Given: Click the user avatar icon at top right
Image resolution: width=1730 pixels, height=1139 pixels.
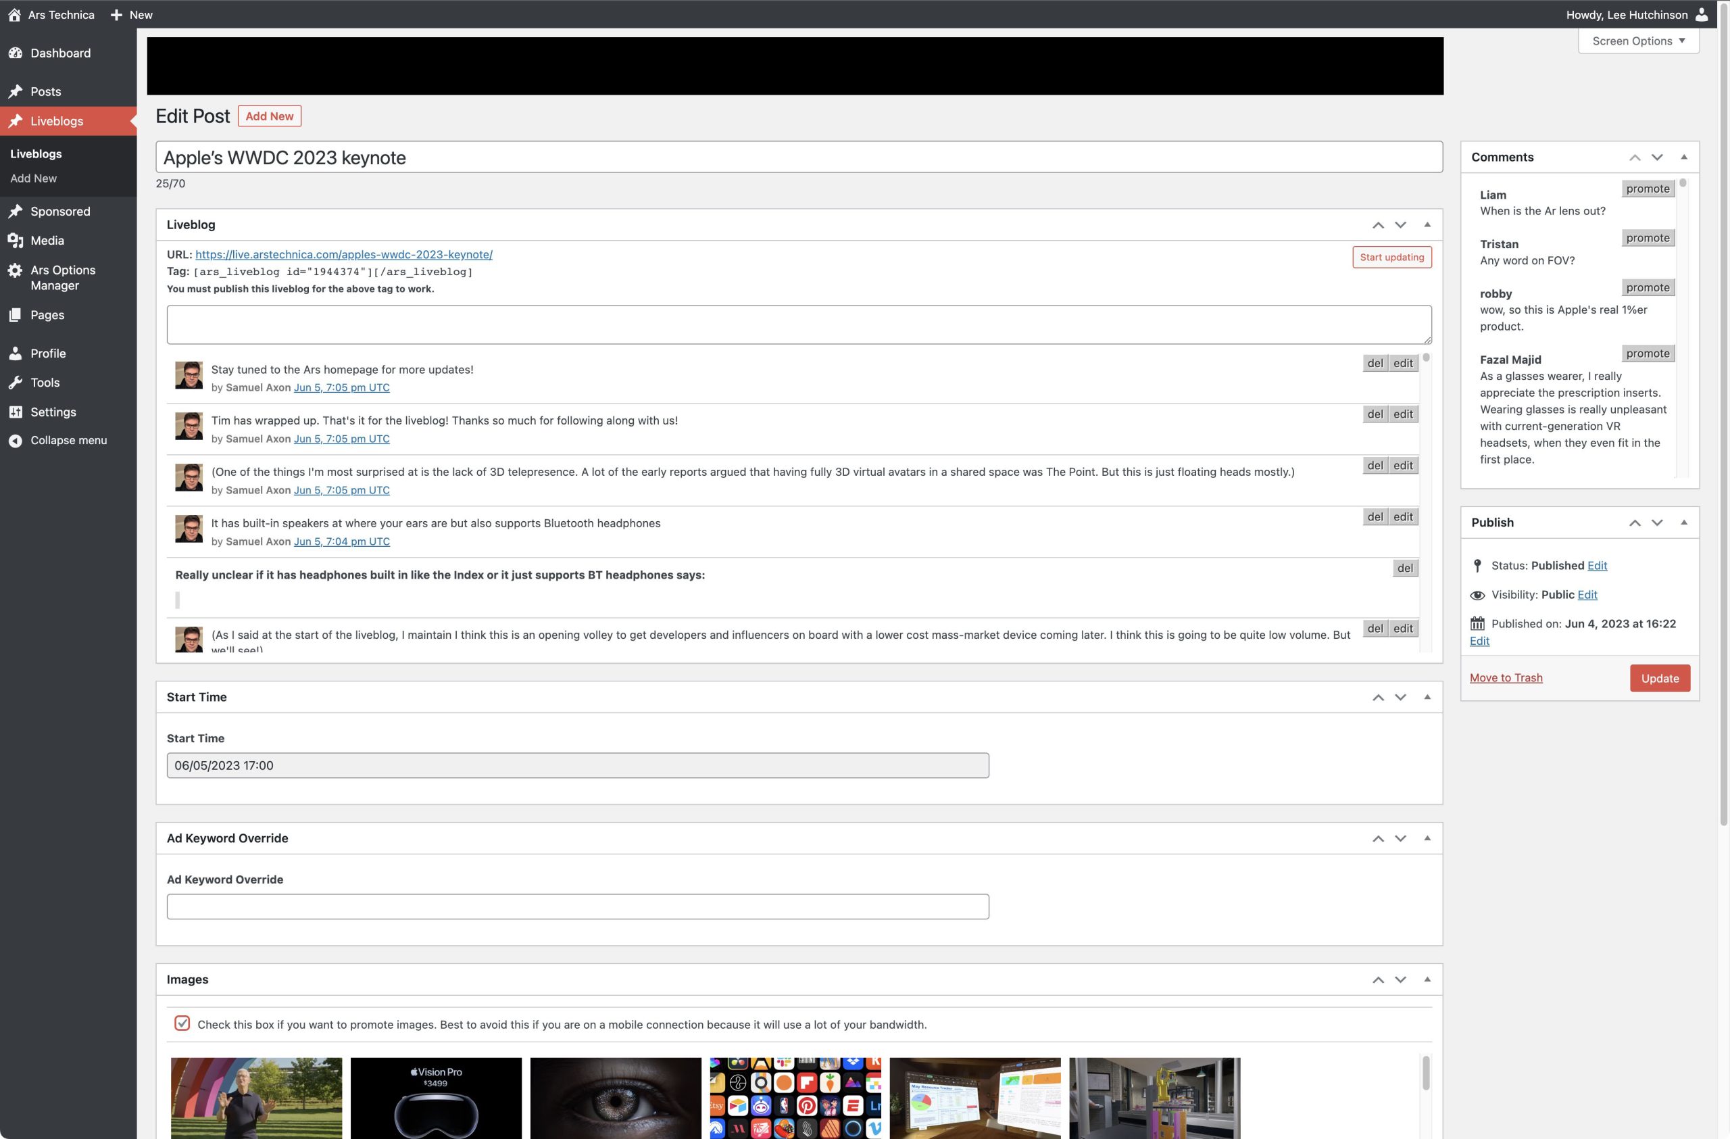Looking at the screenshot, I should (1702, 15).
